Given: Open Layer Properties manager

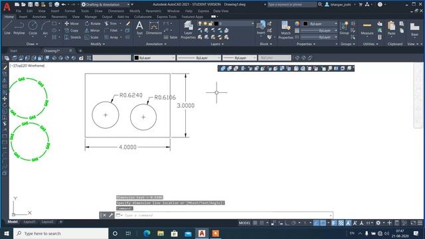Looking at the screenshot, I should click(x=188, y=30).
